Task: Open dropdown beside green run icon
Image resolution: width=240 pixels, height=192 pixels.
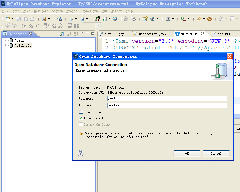Action: point(188,19)
